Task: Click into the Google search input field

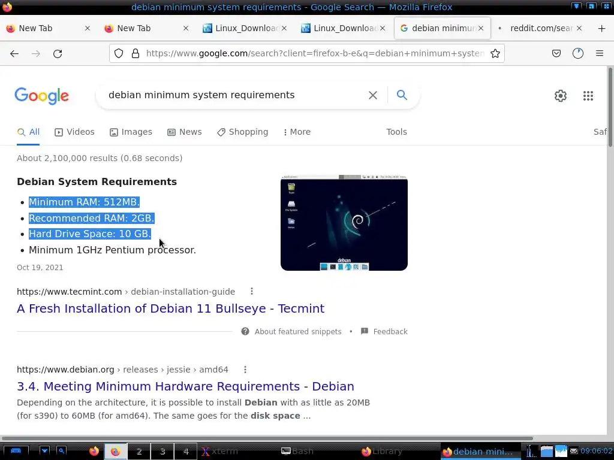Action: 235,95
